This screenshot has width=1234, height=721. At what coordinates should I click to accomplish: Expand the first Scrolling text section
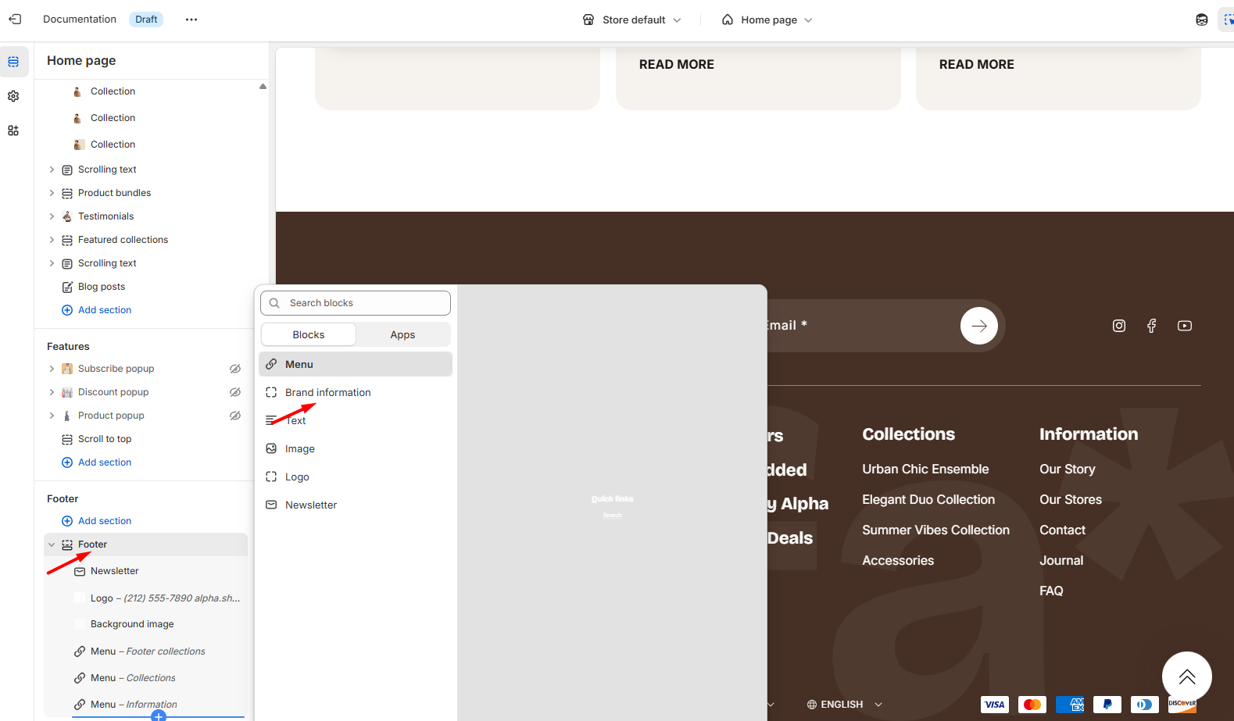click(52, 170)
